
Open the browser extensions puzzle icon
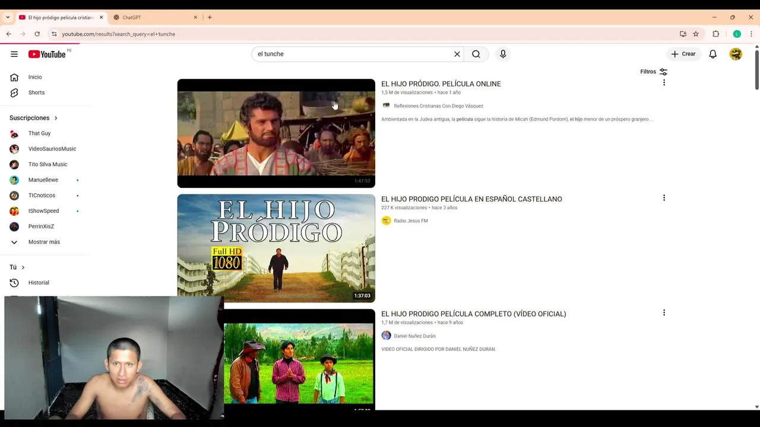pyautogui.click(x=715, y=34)
